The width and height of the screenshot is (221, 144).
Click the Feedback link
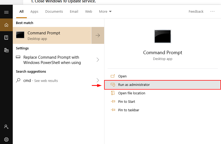(x=196, y=12)
